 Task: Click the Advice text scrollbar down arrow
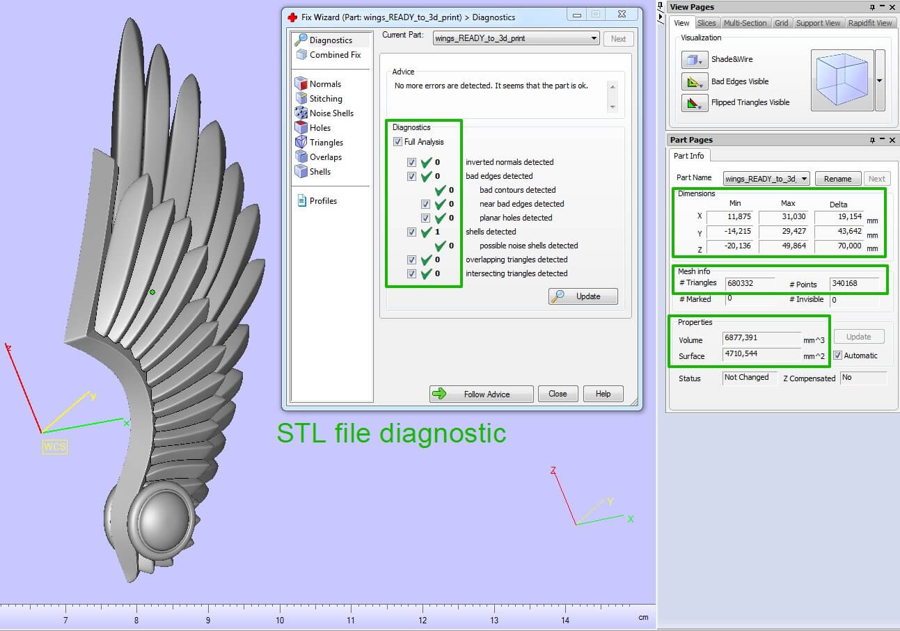(613, 107)
